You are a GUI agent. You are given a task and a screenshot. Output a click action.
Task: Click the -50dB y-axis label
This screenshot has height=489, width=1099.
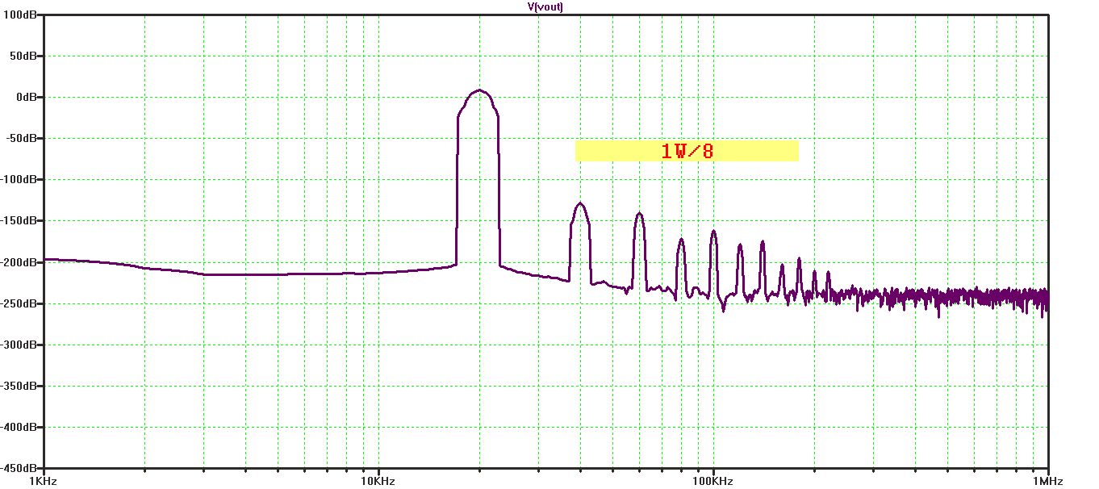pyautogui.click(x=22, y=138)
